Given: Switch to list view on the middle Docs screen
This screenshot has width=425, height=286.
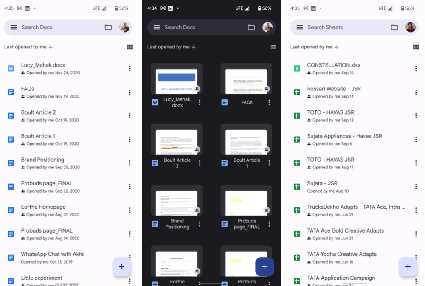Looking at the screenshot, I should coord(273,47).
